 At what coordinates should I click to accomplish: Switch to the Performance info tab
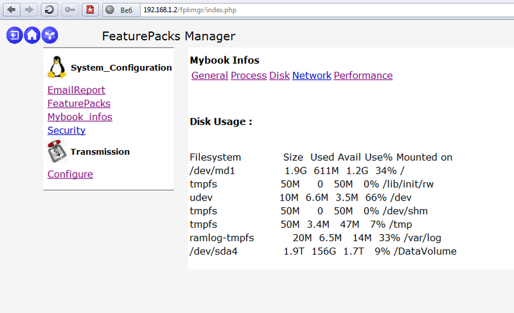[363, 76]
